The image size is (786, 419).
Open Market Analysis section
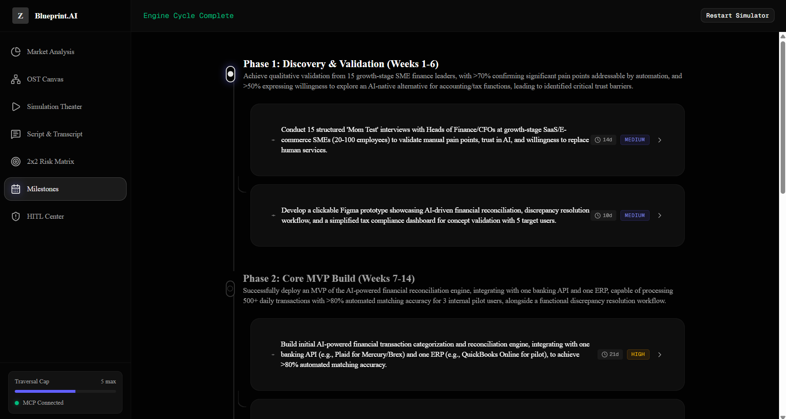pos(65,52)
